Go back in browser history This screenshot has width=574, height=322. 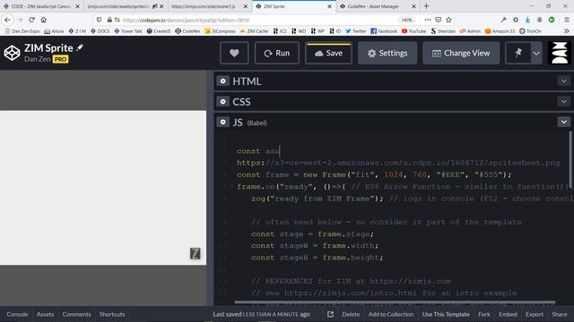pyautogui.click(x=7, y=20)
